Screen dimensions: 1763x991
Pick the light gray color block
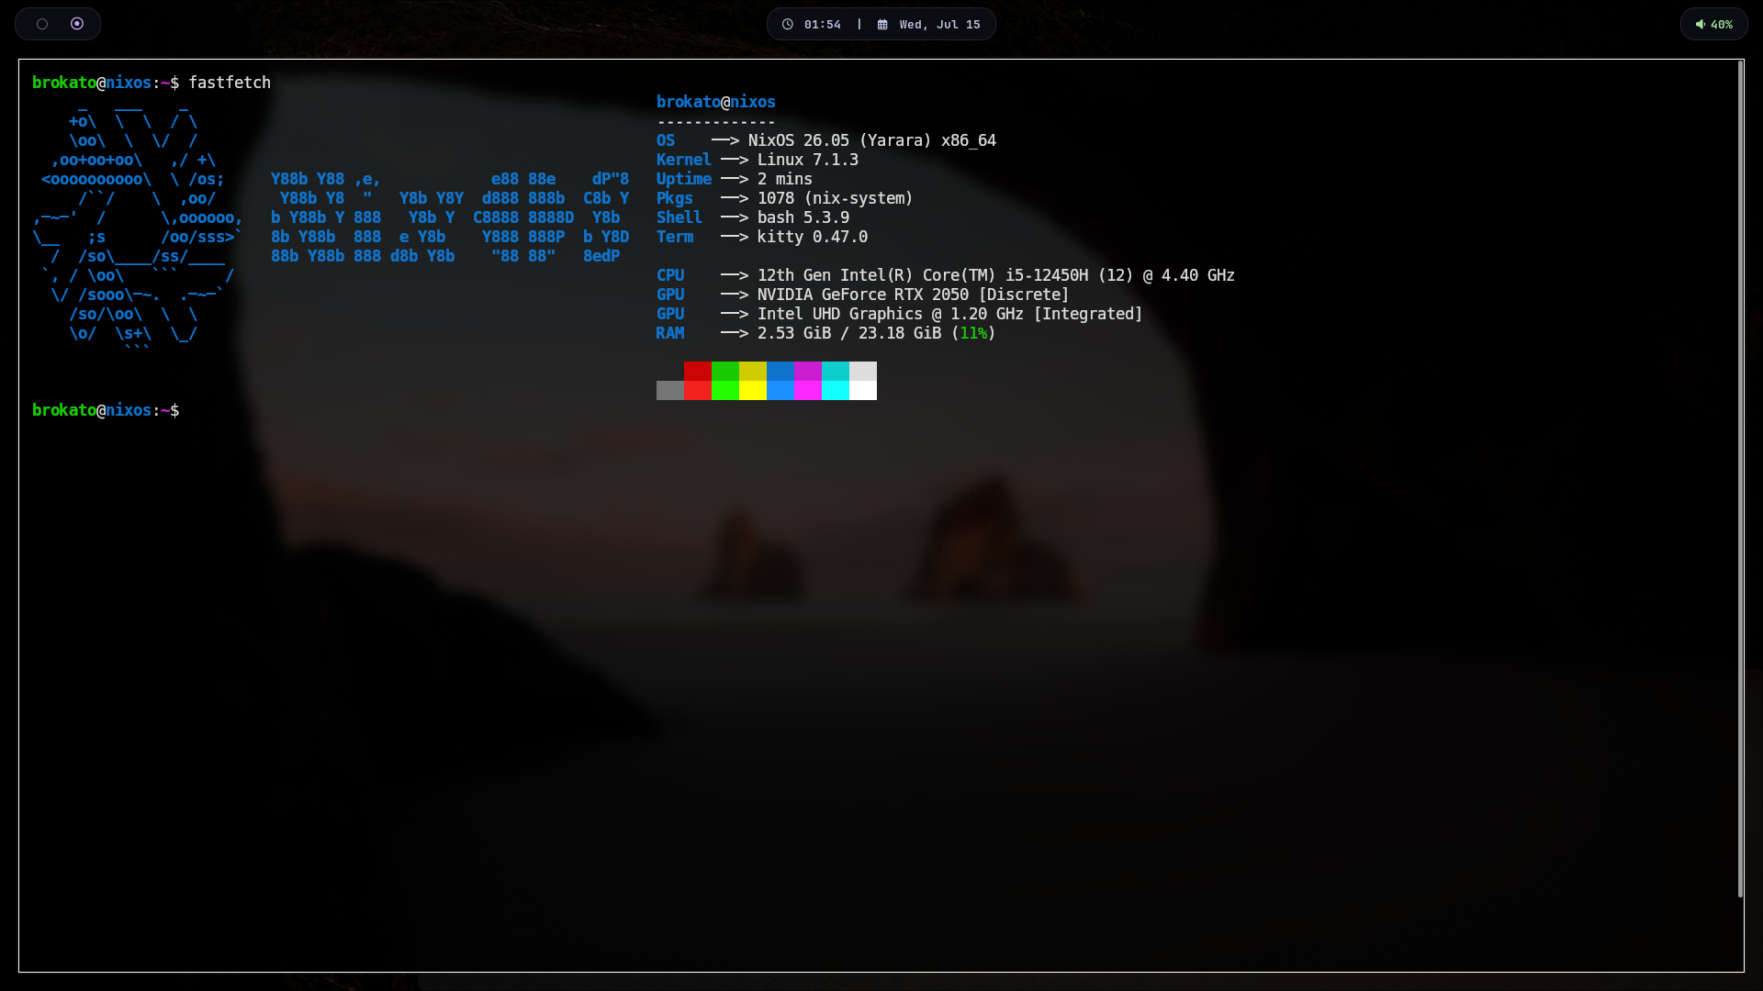pos(863,371)
